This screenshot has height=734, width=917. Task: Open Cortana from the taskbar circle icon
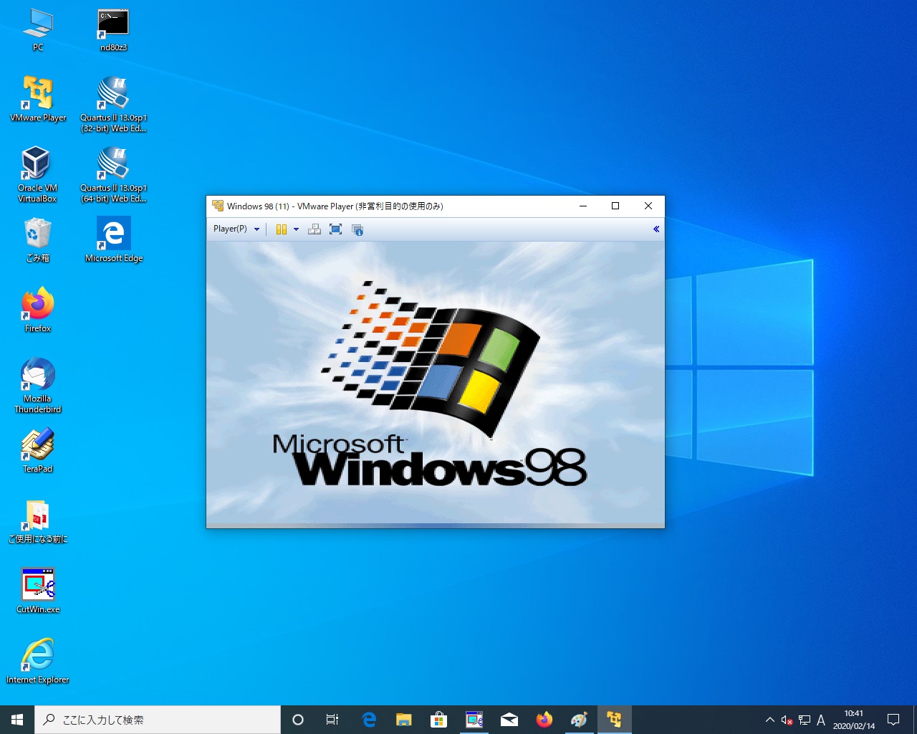pyautogui.click(x=298, y=720)
